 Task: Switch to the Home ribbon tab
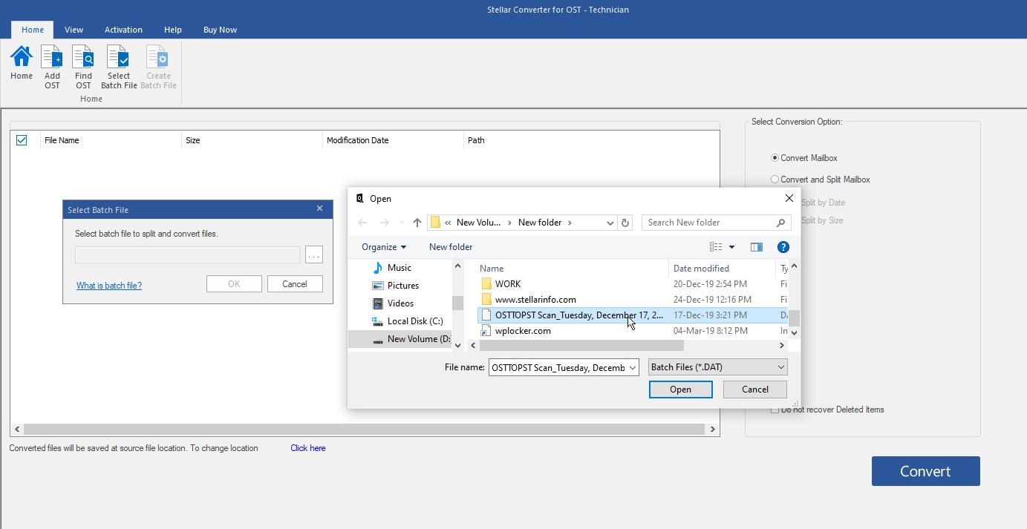click(33, 30)
